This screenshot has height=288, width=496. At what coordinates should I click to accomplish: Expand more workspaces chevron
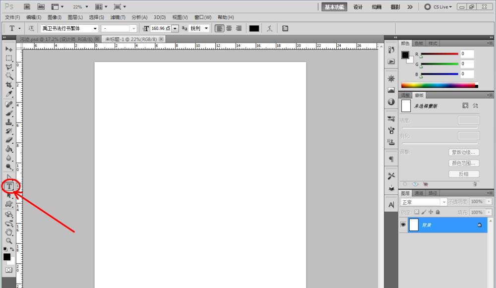coord(410,6)
